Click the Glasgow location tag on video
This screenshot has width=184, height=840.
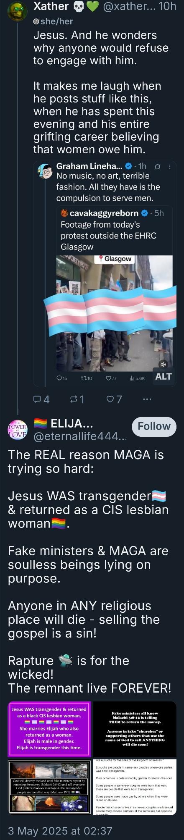click(x=115, y=259)
